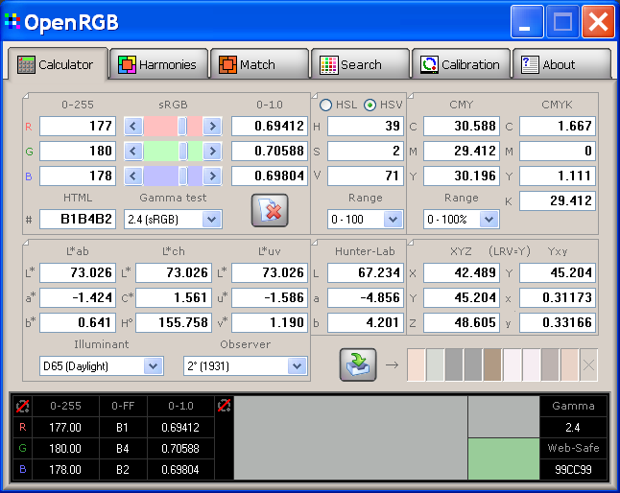Click the right arrow on the G slider
The height and width of the screenshot is (493, 620).
pos(212,151)
